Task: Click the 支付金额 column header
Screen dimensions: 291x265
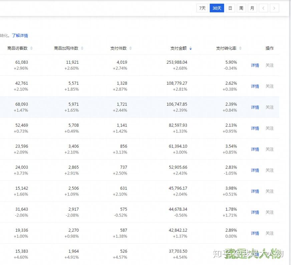Action: tap(179, 48)
